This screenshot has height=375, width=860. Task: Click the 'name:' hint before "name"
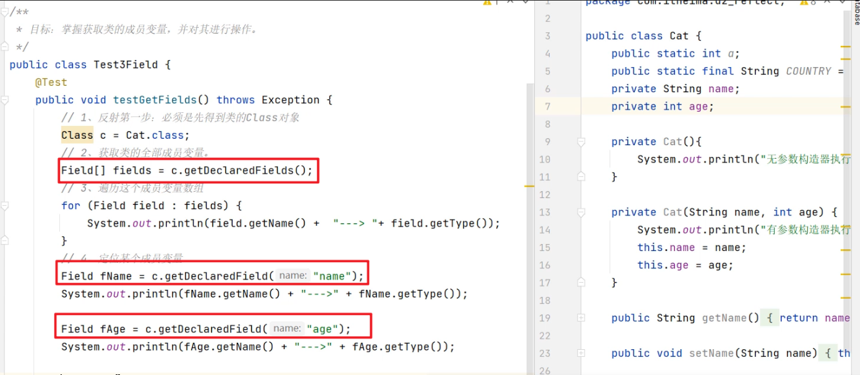pos(293,276)
